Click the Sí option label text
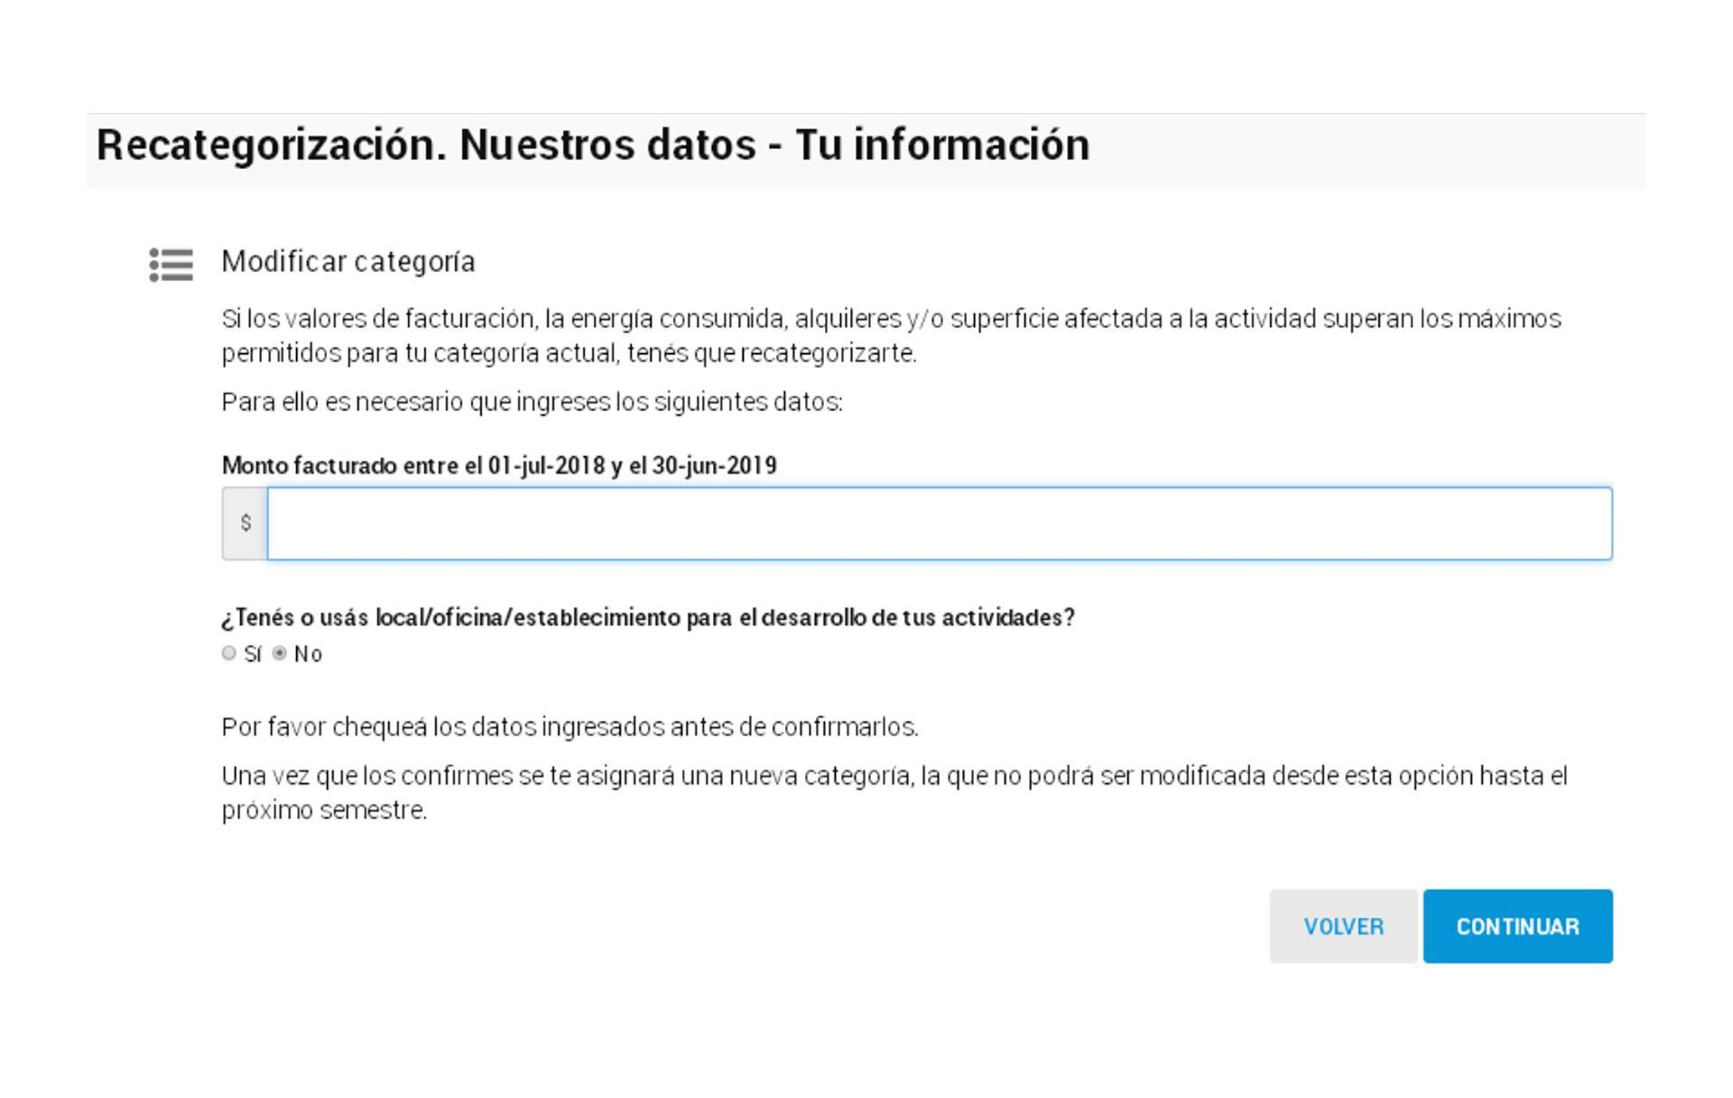The width and height of the screenshot is (1733, 1098). pos(253,654)
